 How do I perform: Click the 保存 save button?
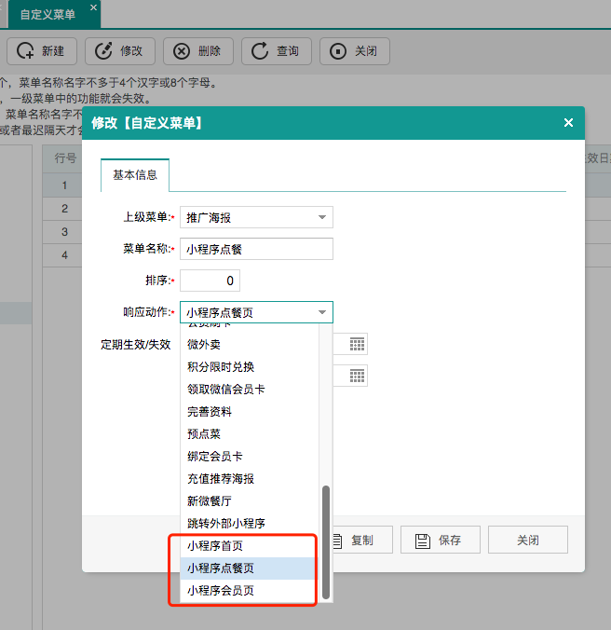tap(441, 540)
